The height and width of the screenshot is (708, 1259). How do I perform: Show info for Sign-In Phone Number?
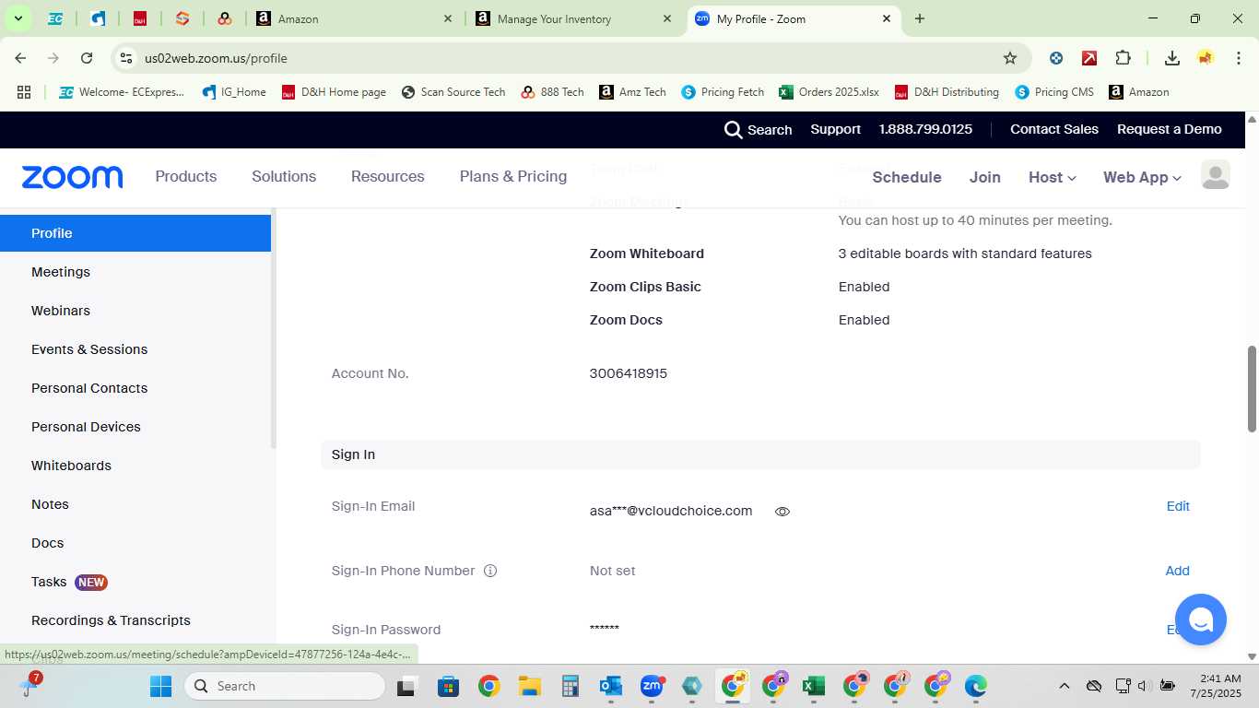(x=490, y=571)
